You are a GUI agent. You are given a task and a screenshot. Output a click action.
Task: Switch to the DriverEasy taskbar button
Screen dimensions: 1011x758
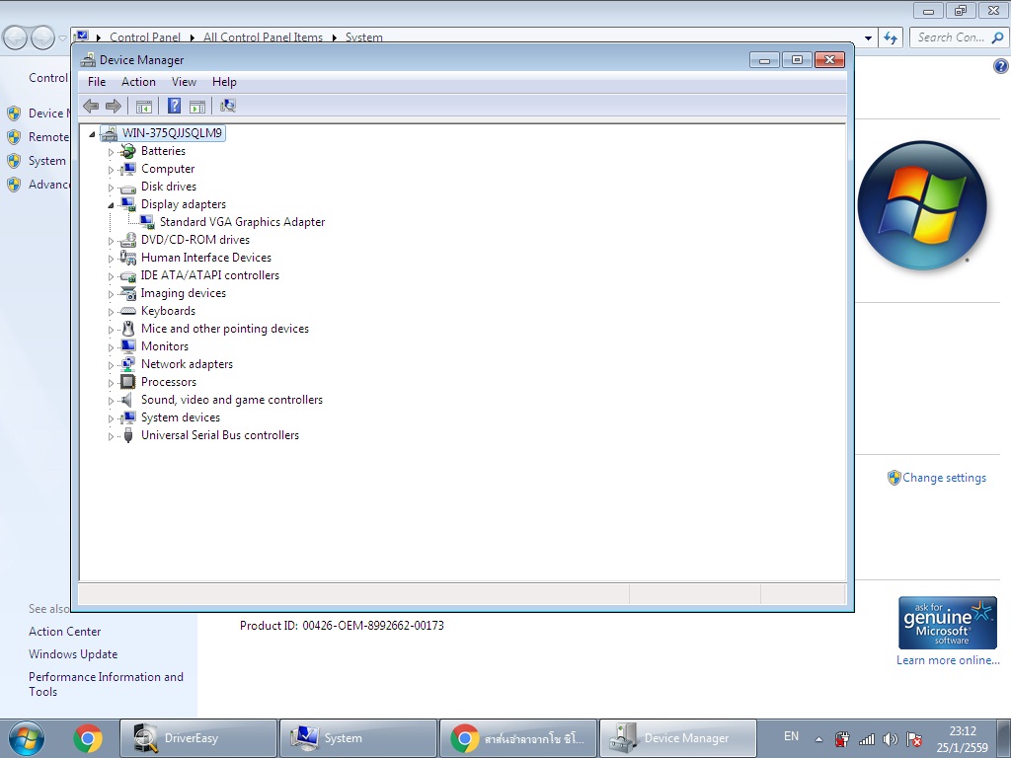click(x=197, y=738)
